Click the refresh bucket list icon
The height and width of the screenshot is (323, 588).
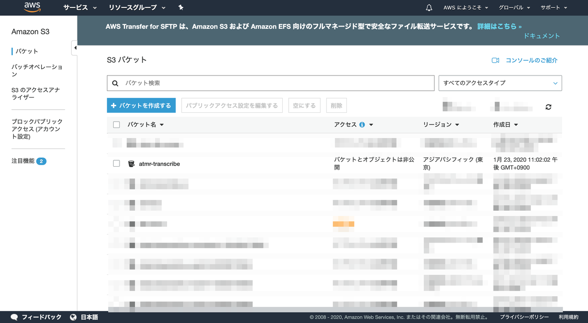pos(548,107)
